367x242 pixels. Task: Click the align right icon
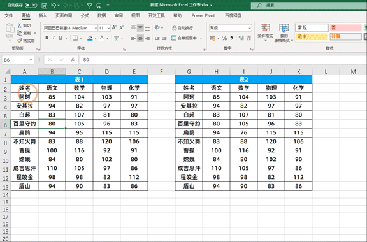coord(147,38)
